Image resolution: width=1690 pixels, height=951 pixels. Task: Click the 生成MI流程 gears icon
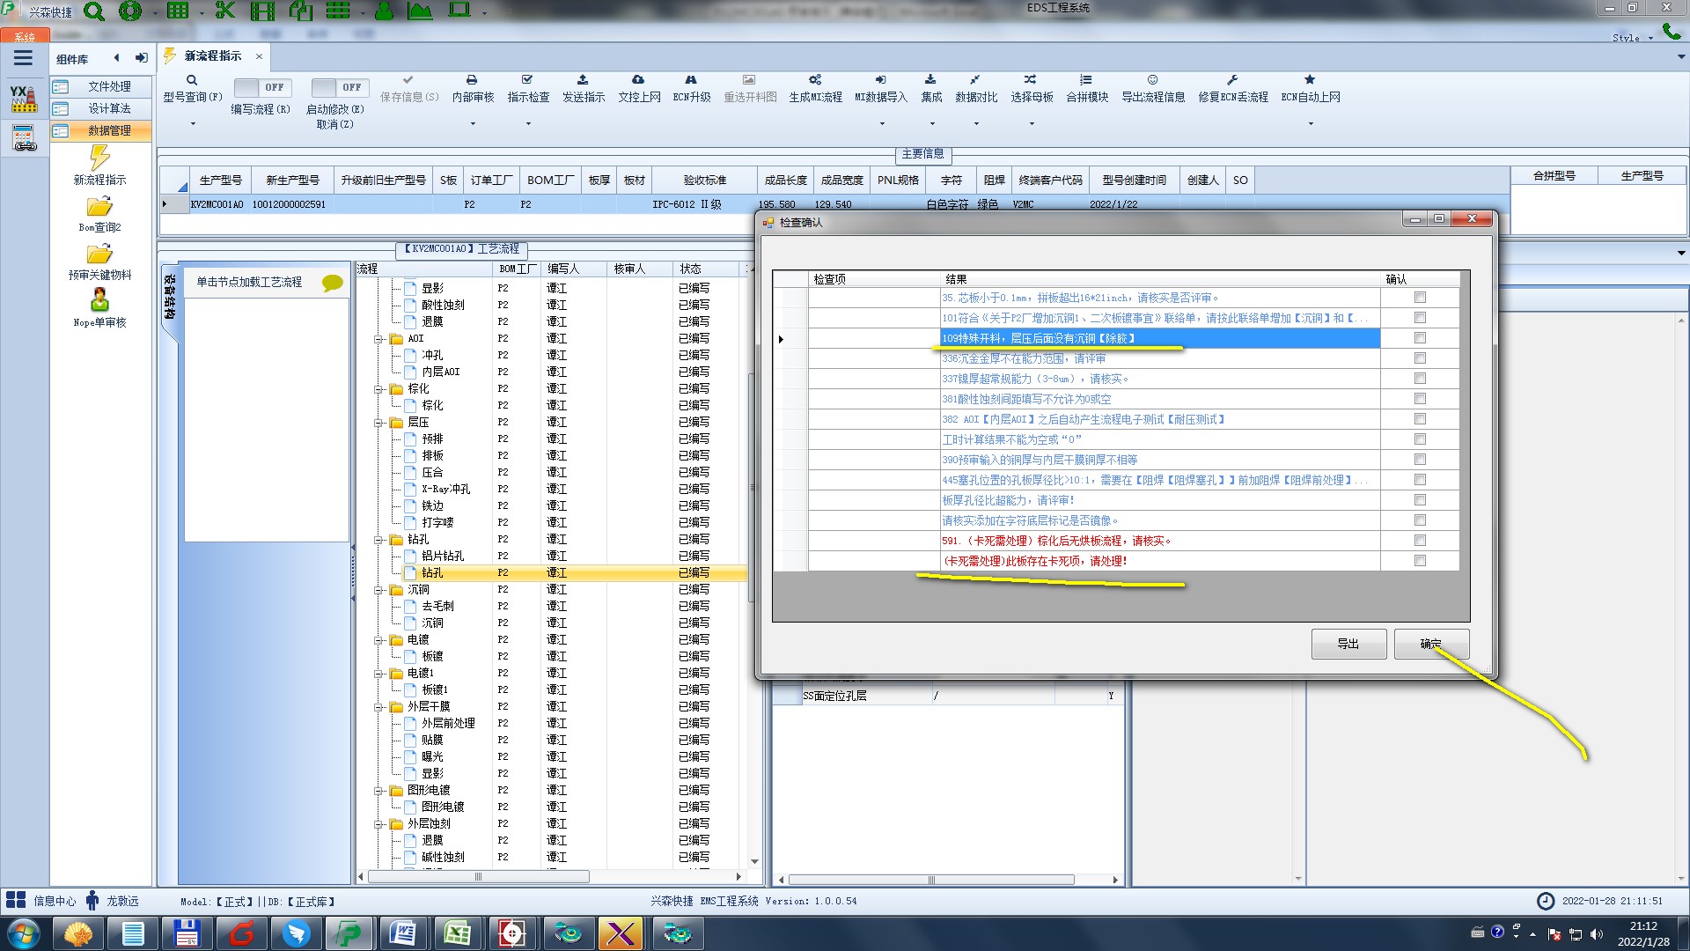click(815, 80)
